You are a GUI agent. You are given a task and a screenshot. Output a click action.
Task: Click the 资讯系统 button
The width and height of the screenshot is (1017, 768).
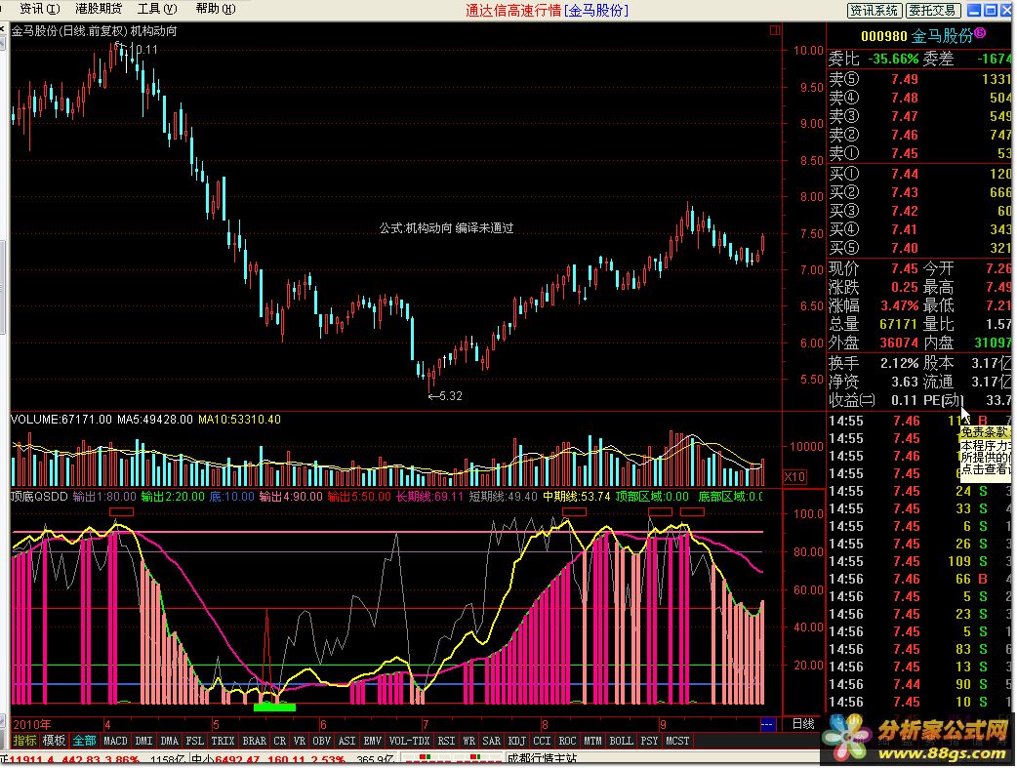tap(875, 10)
